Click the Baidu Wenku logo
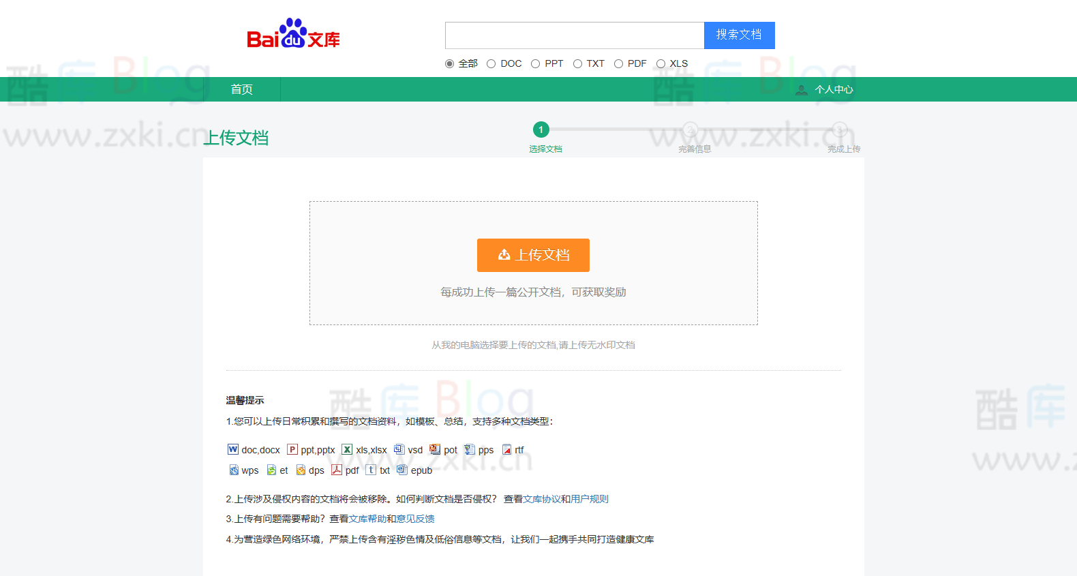Viewport: 1077px width, 576px height. (x=293, y=34)
